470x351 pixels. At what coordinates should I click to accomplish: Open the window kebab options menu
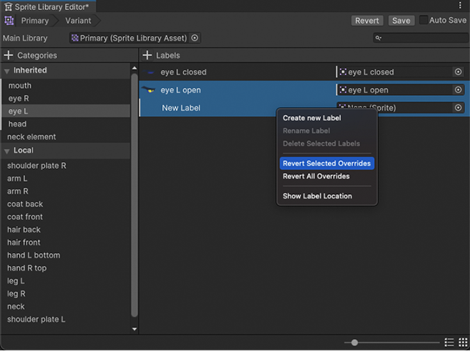pos(460,6)
